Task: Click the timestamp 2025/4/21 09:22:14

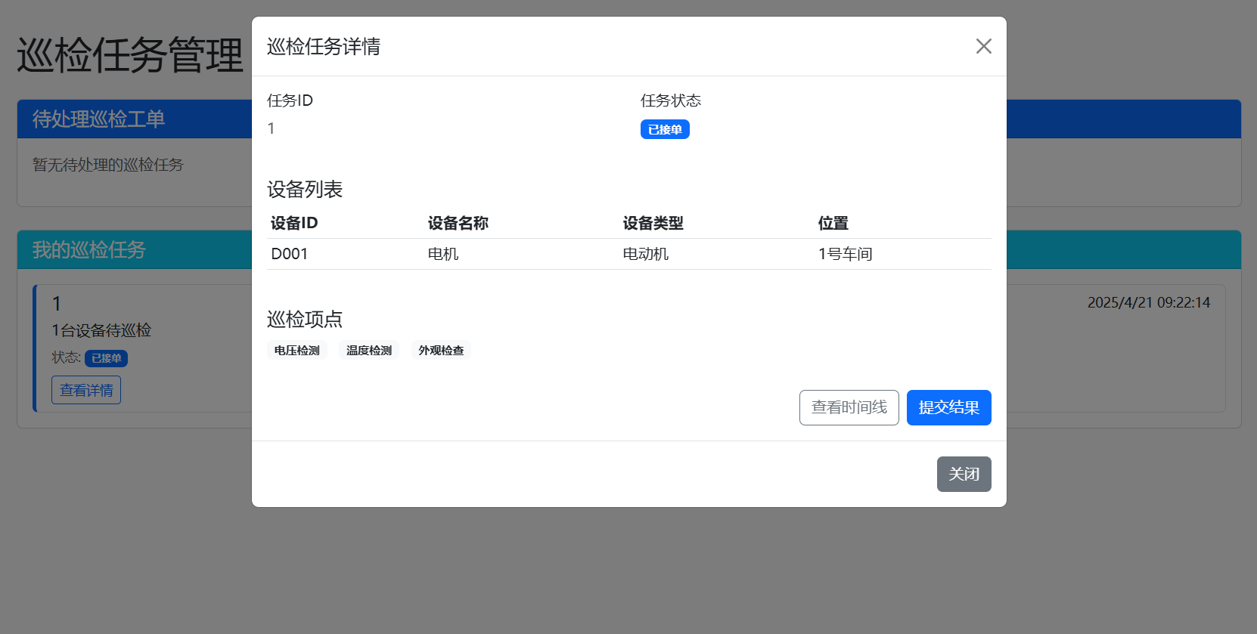Action: coord(1149,302)
